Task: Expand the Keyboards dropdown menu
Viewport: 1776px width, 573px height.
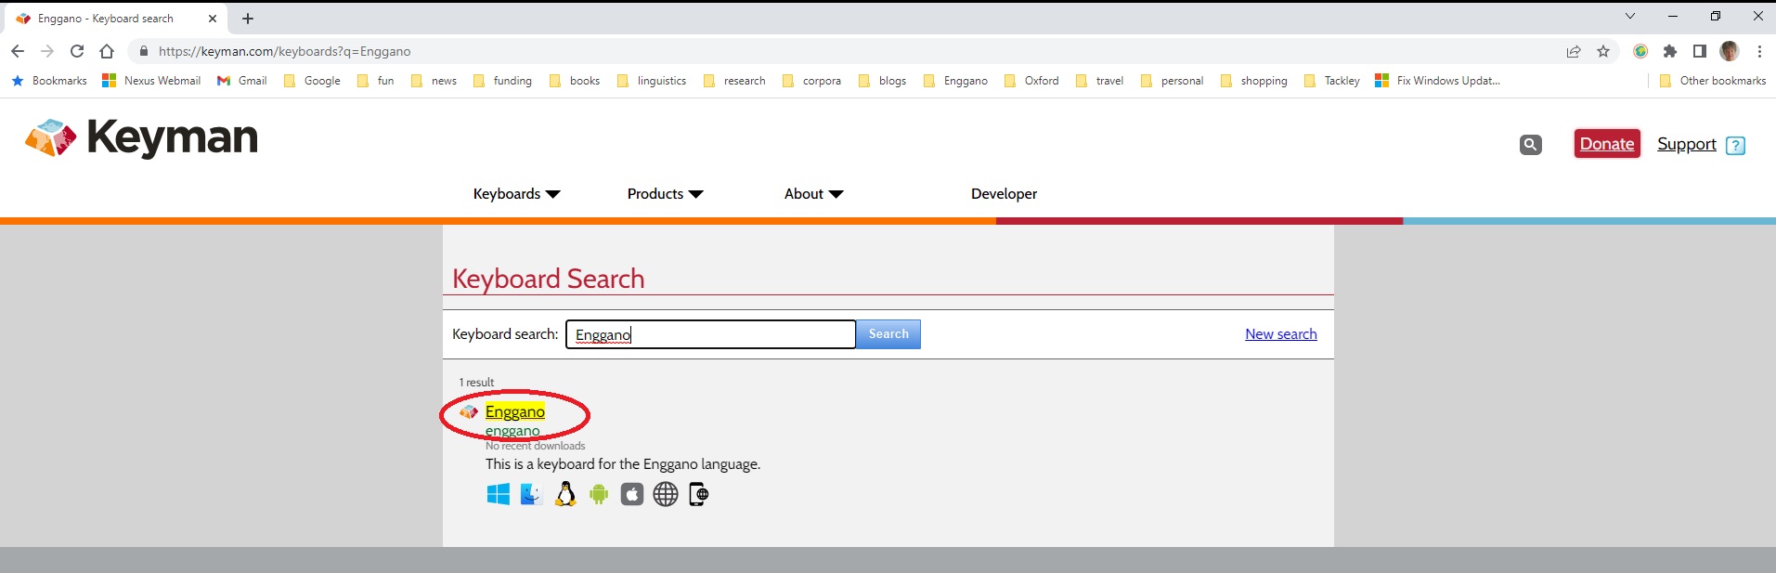Action: pyautogui.click(x=516, y=193)
